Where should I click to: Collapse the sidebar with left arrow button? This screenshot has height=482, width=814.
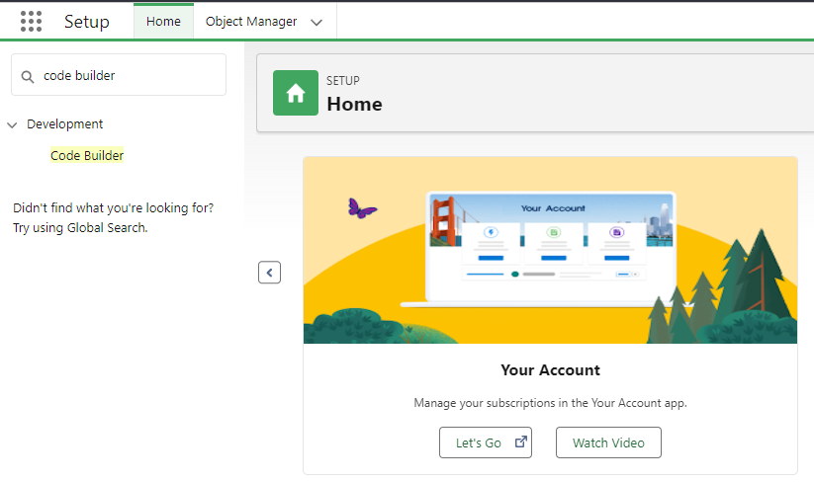pyautogui.click(x=269, y=273)
